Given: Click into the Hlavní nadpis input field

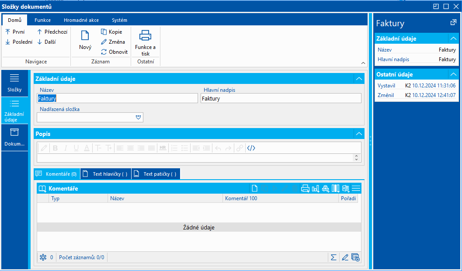Looking at the screenshot, I should pyautogui.click(x=281, y=98).
